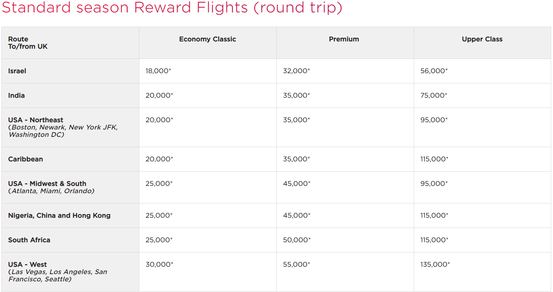
Task: Click the Israel Premium 32,000 value
Action: 296,71
